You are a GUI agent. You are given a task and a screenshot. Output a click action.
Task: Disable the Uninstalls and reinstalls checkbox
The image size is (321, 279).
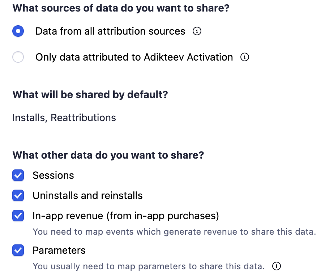pos(18,196)
